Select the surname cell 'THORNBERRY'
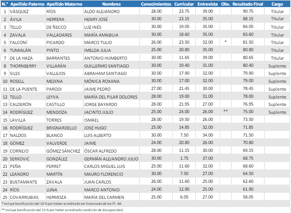Viewport: 291px width, 213px height. [x=23, y=66]
